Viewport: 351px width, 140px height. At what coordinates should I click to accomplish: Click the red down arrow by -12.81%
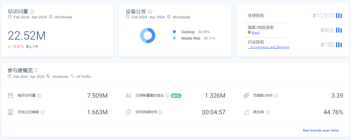coord(9,46)
